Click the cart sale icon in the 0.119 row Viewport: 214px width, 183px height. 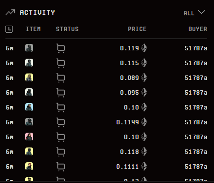(x=61, y=48)
